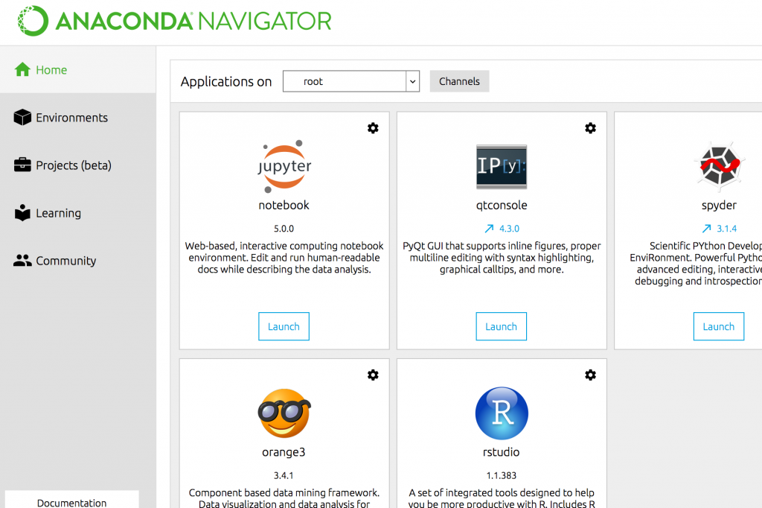The height and width of the screenshot is (508, 762).
Task: Click the green Home house icon
Action: [x=22, y=69]
